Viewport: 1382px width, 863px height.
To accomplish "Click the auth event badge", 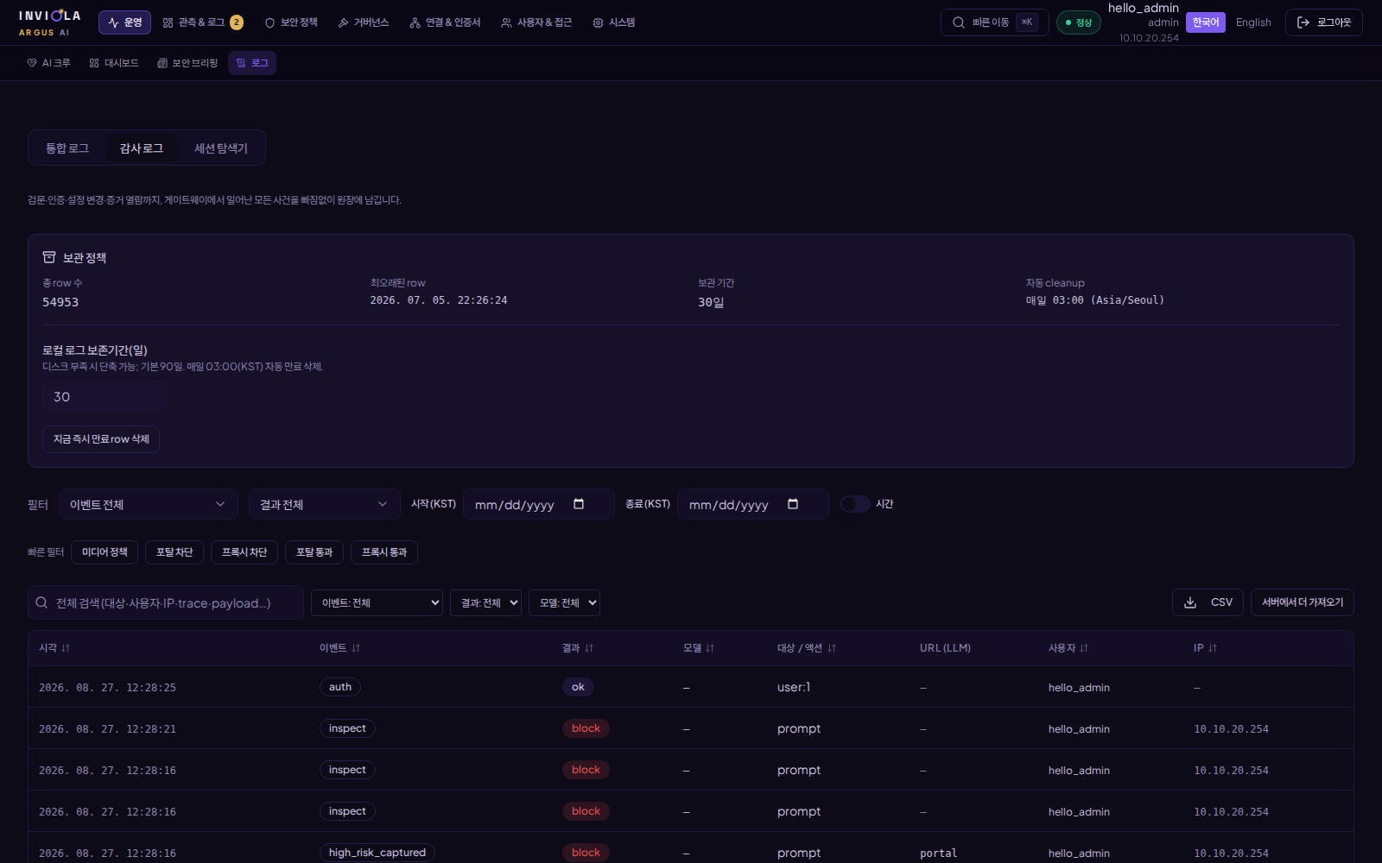I will pyautogui.click(x=340, y=687).
